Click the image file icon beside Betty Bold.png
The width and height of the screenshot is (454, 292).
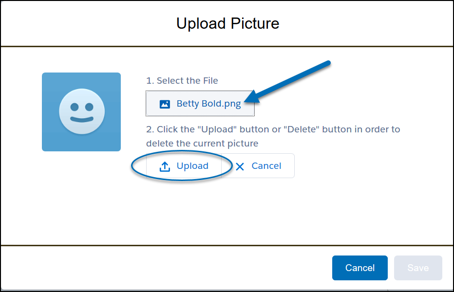(165, 104)
